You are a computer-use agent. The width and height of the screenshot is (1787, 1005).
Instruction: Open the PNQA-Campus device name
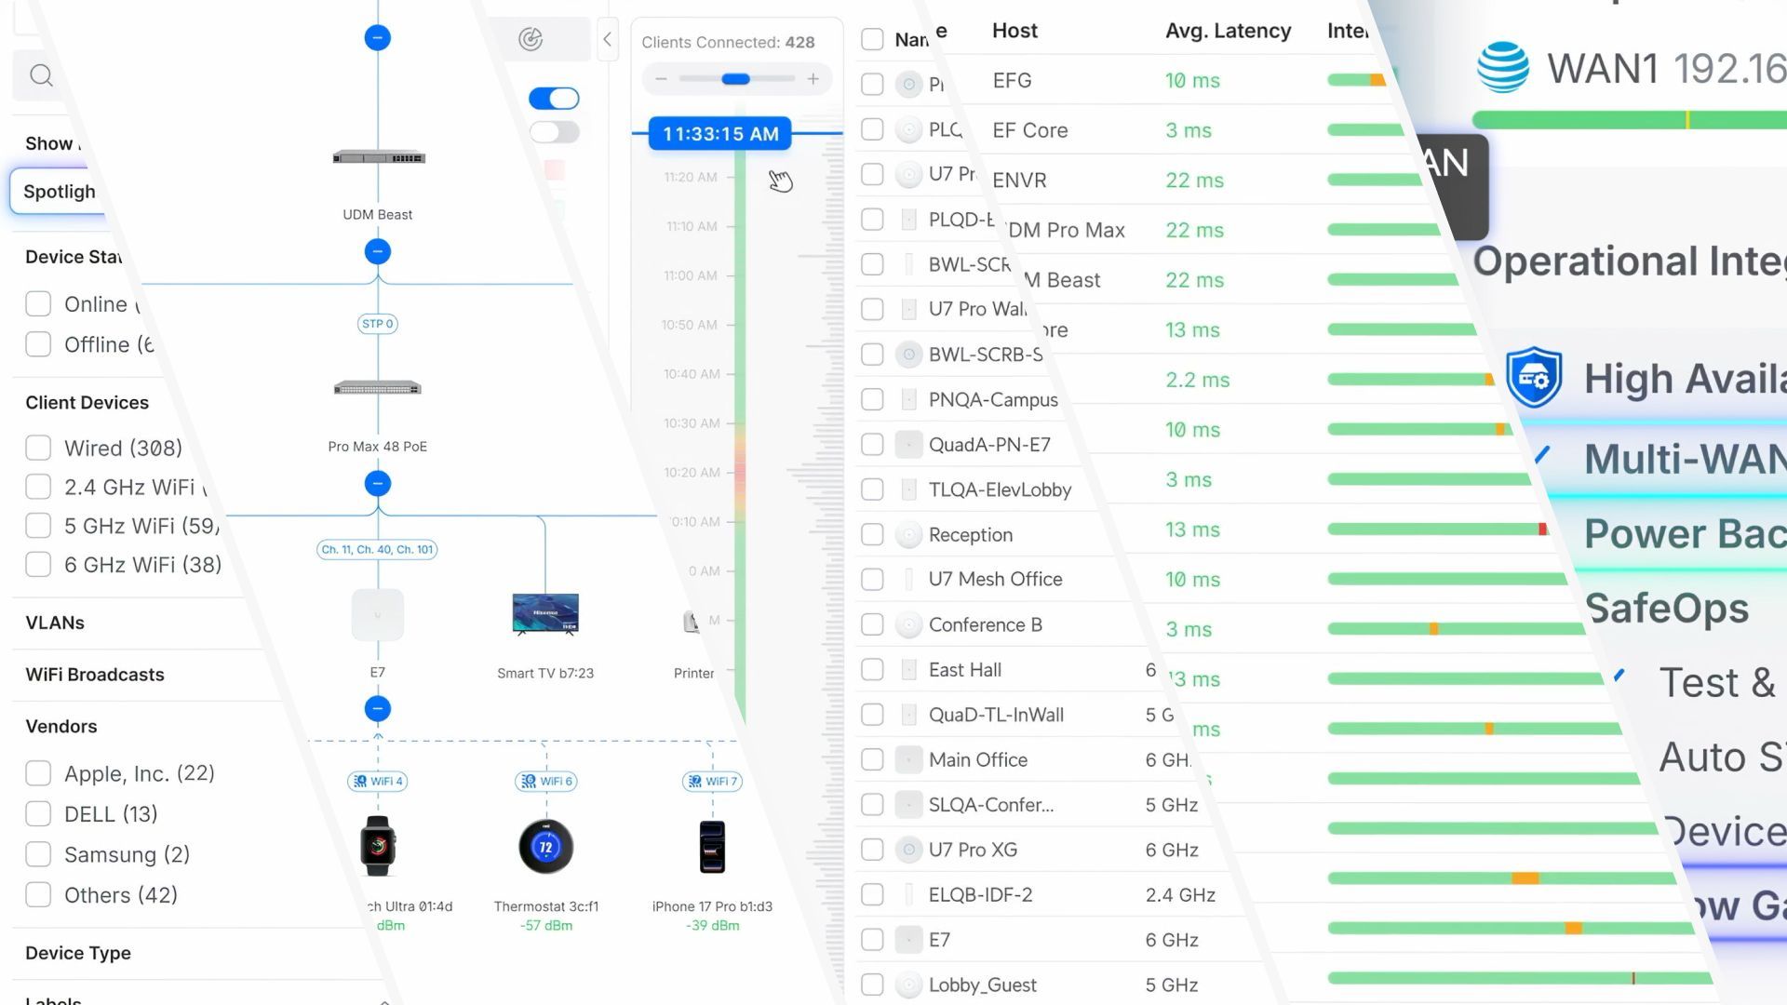[993, 400]
